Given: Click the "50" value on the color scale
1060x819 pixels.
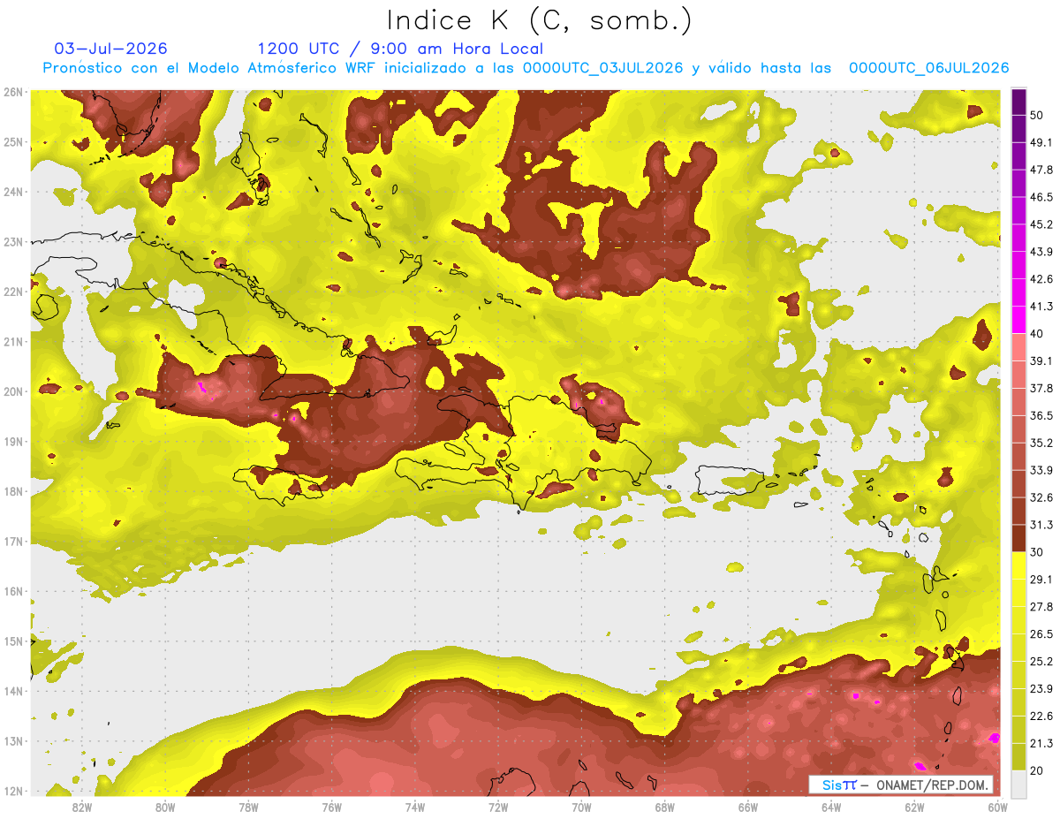Looking at the screenshot, I should (x=1037, y=114).
